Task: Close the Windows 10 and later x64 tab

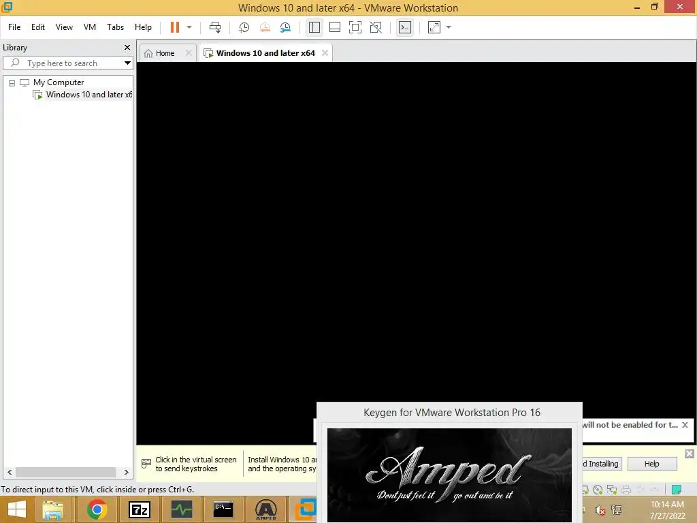Action: [x=325, y=53]
